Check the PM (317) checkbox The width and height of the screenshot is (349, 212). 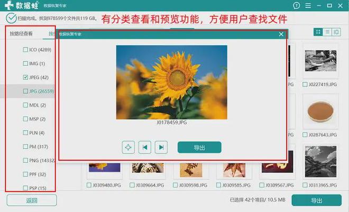pos(25,147)
